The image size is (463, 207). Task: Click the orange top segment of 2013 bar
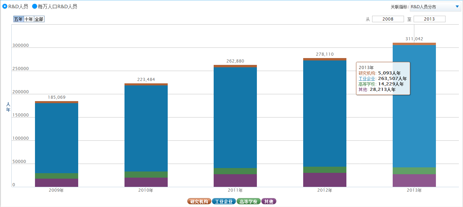pyautogui.click(x=414, y=44)
